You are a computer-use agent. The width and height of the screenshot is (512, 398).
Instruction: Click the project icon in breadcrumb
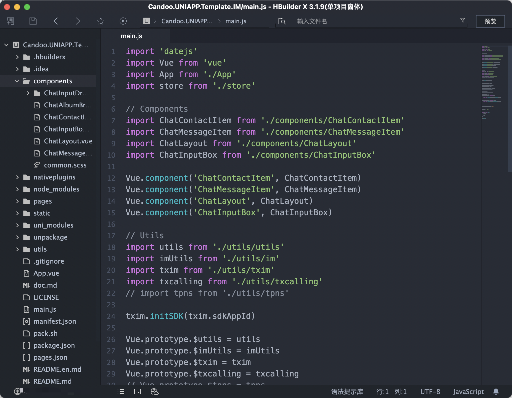coord(147,21)
